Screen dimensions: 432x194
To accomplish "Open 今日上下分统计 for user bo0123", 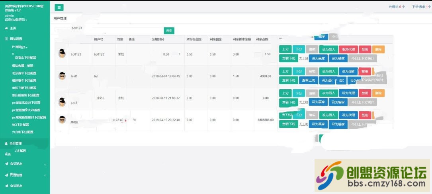I will [x=363, y=58].
